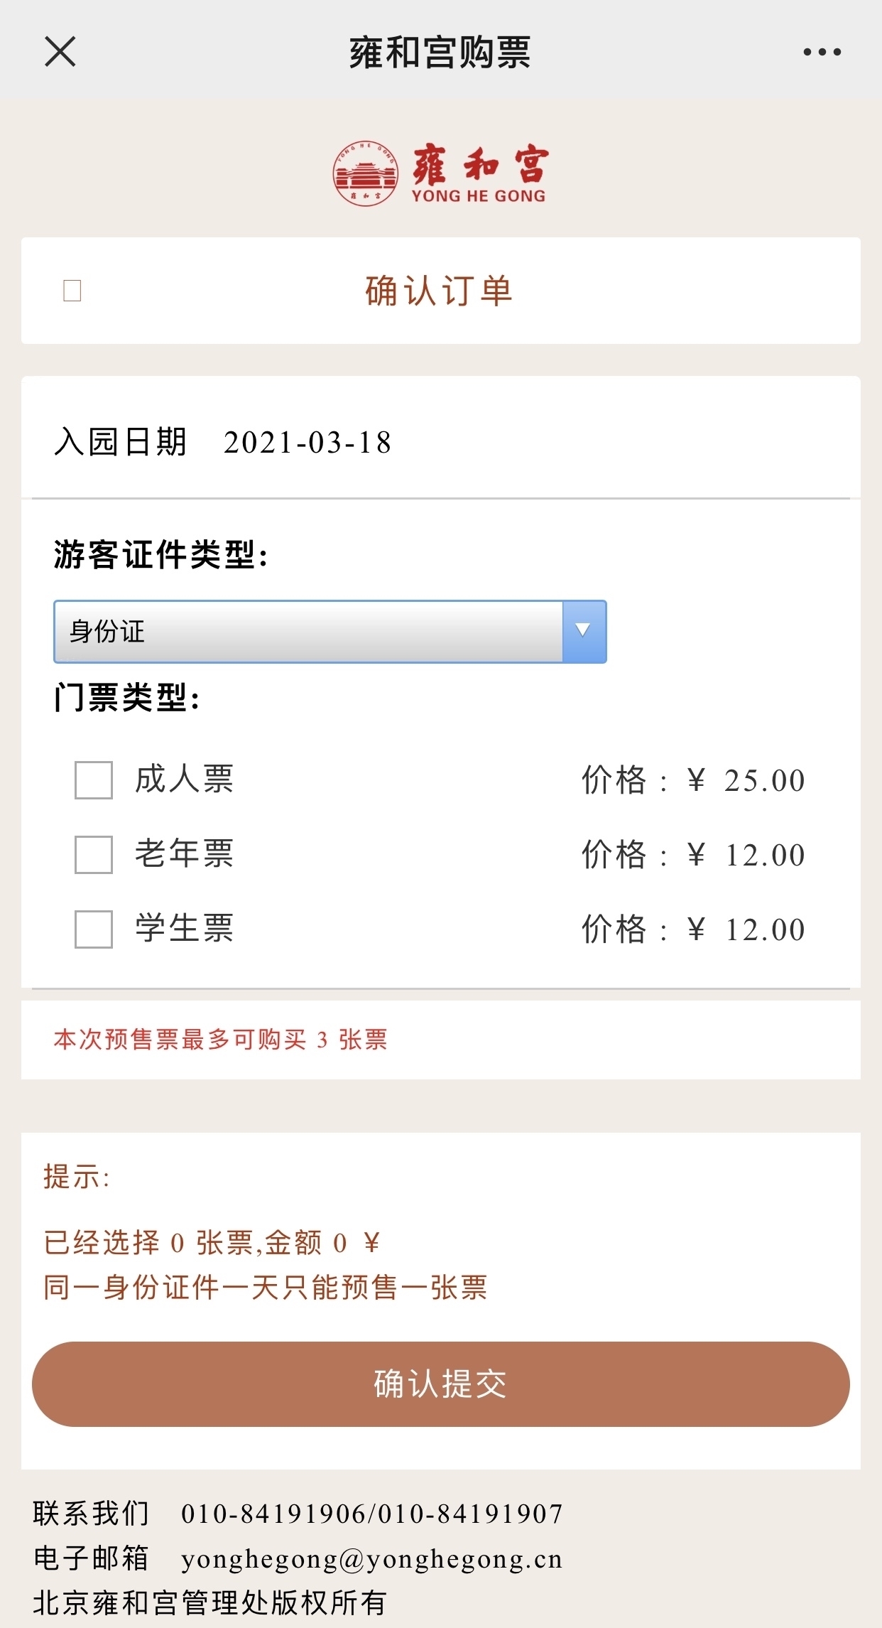Tap the 确认订单 header title
The width and height of the screenshot is (882, 1628).
click(x=439, y=291)
